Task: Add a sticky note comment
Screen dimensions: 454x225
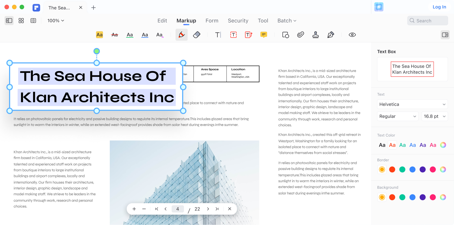Action: [x=264, y=35]
